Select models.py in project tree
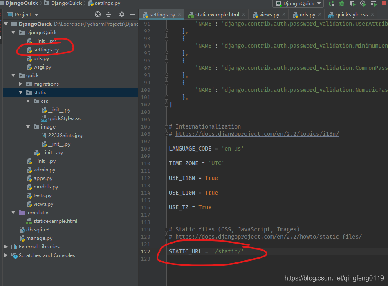The image size is (388, 286). point(46,187)
